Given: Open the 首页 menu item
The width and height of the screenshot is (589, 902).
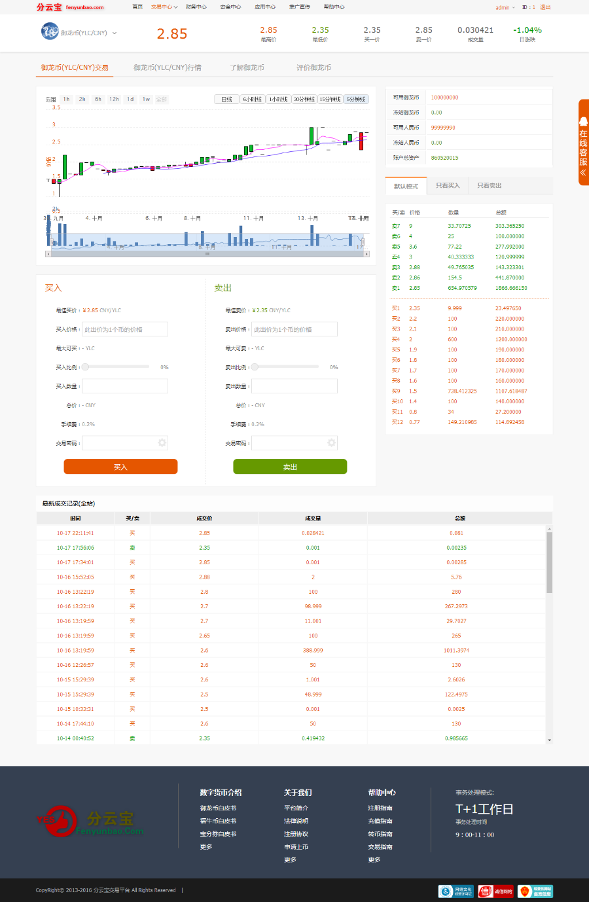Looking at the screenshot, I should [x=137, y=7].
